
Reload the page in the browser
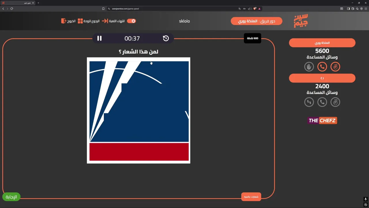pyautogui.click(x=12, y=9)
